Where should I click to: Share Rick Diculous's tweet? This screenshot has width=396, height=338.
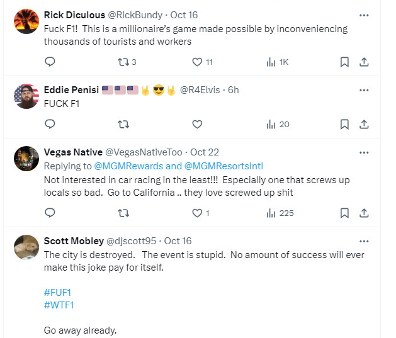(x=363, y=62)
